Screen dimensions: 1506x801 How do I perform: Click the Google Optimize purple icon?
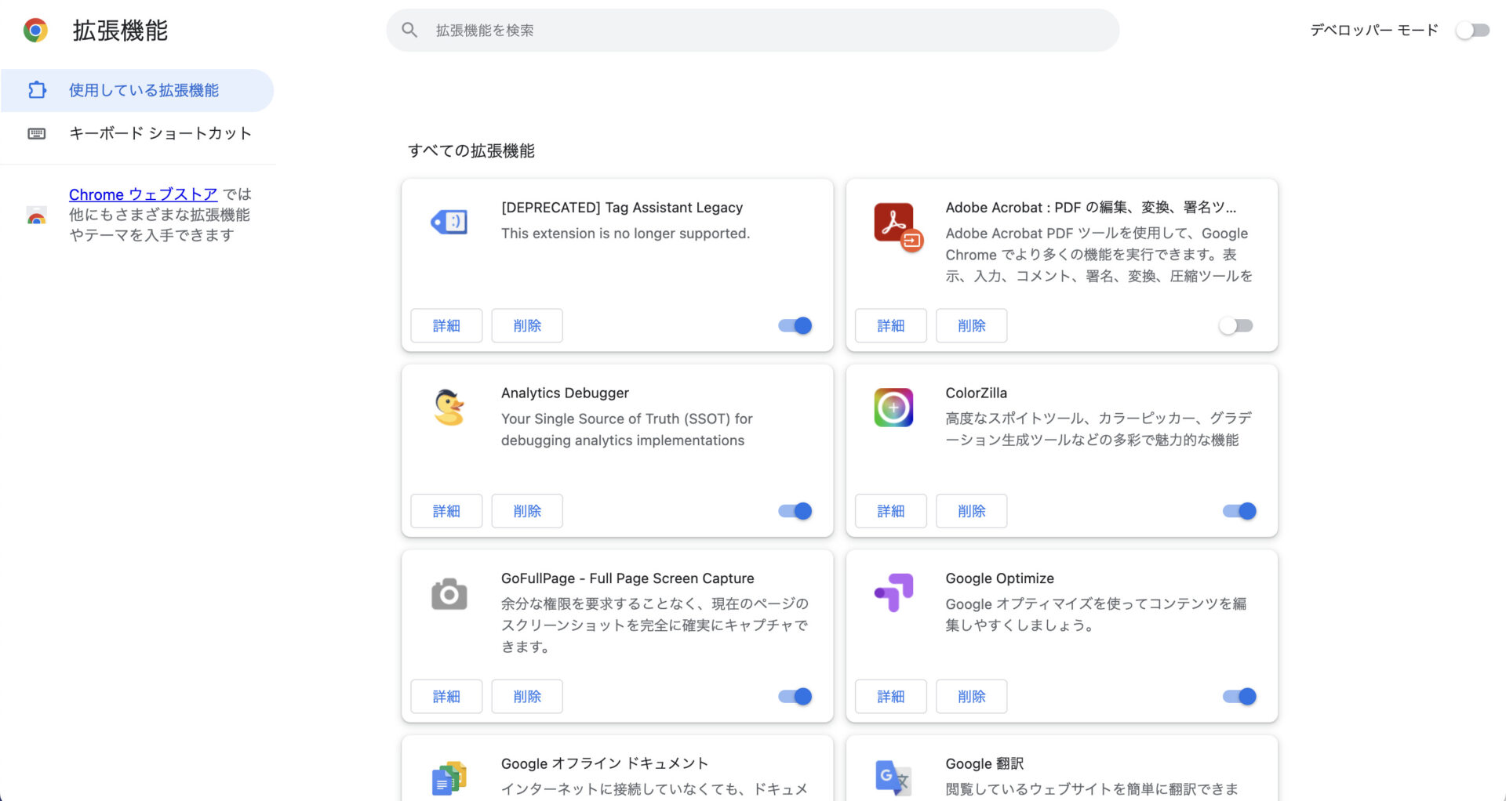coord(894,593)
